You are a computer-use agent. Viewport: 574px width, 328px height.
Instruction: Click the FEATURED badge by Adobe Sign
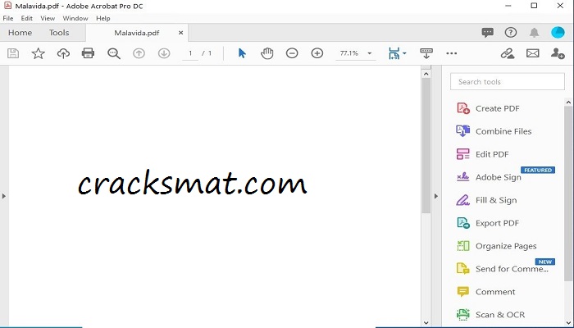[538, 171]
